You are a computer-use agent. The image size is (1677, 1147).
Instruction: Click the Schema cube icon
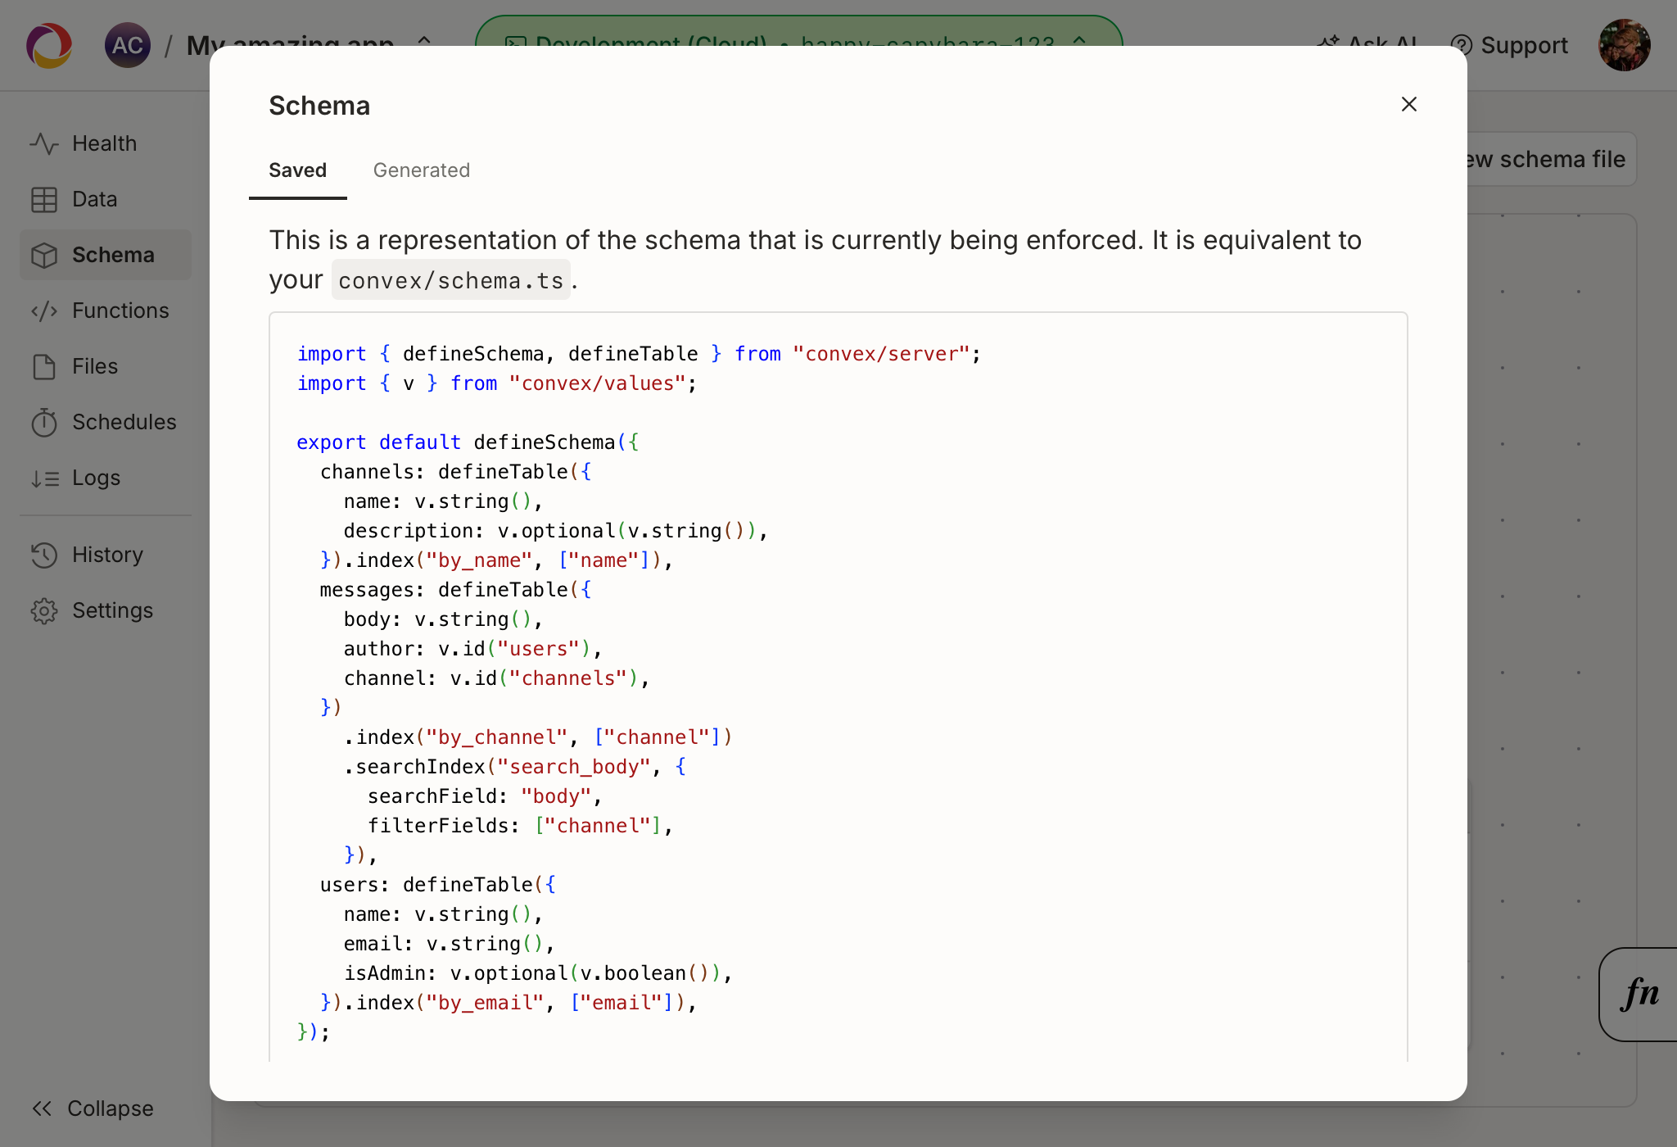click(x=44, y=255)
